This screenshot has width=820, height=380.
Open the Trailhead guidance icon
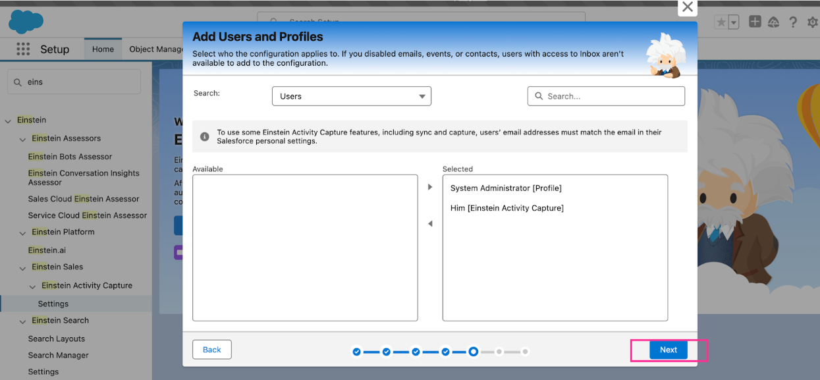coord(774,22)
